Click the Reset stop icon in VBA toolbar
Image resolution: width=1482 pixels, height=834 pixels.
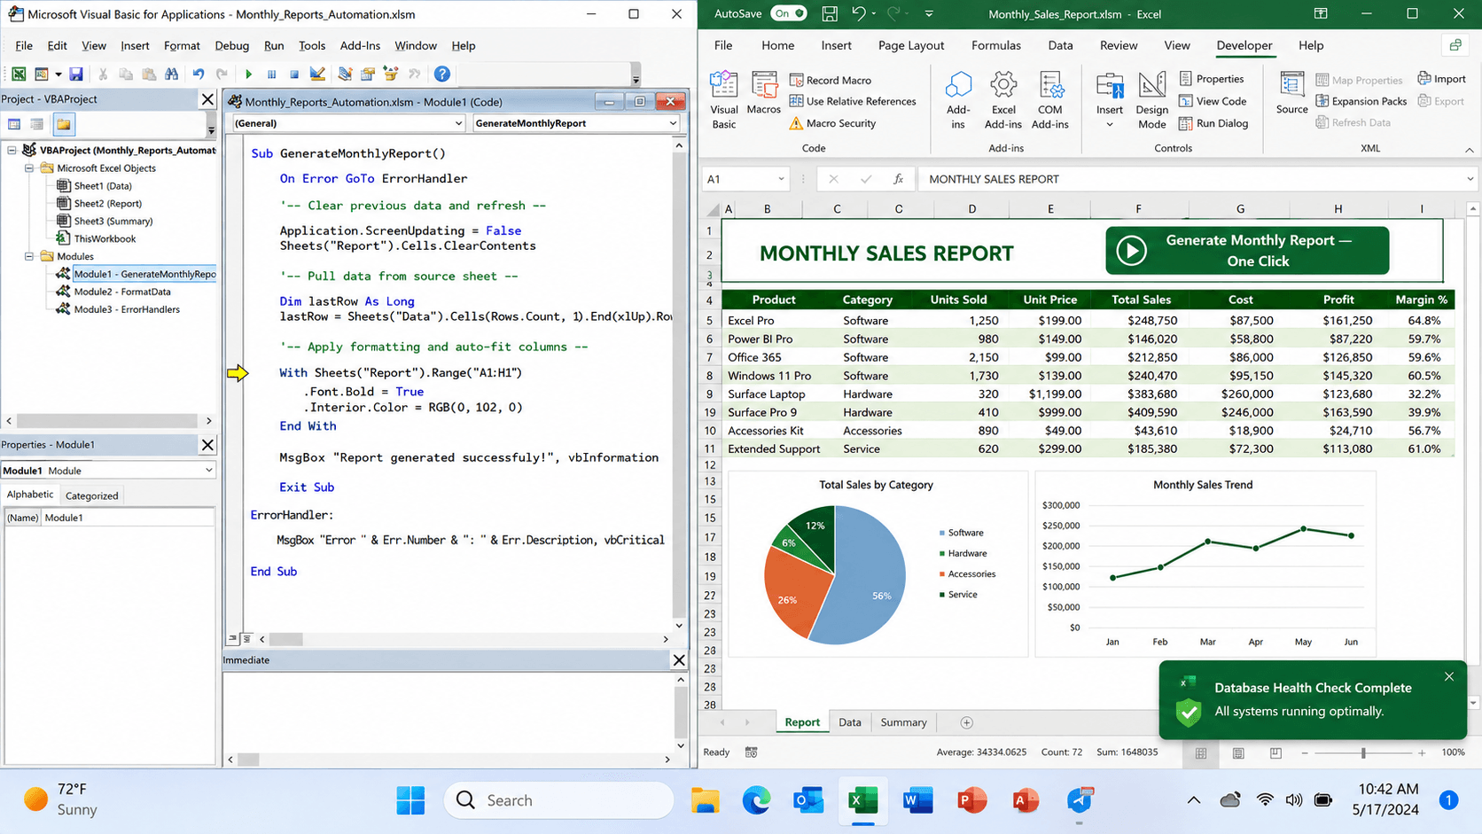(x=294, y=74)
